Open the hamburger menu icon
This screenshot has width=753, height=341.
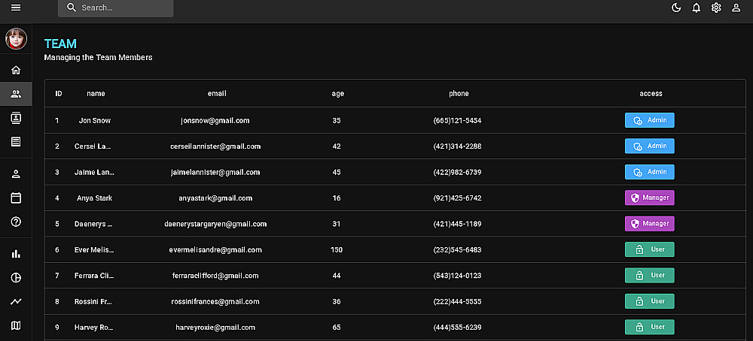16,8
